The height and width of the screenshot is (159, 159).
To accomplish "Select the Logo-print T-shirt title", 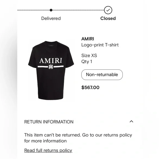I will click(x=100, y=45).
